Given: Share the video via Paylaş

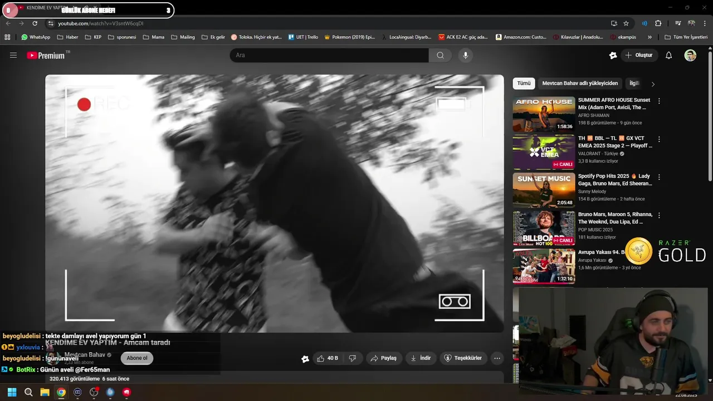Looking at the screenshot, I should [384, 358].
